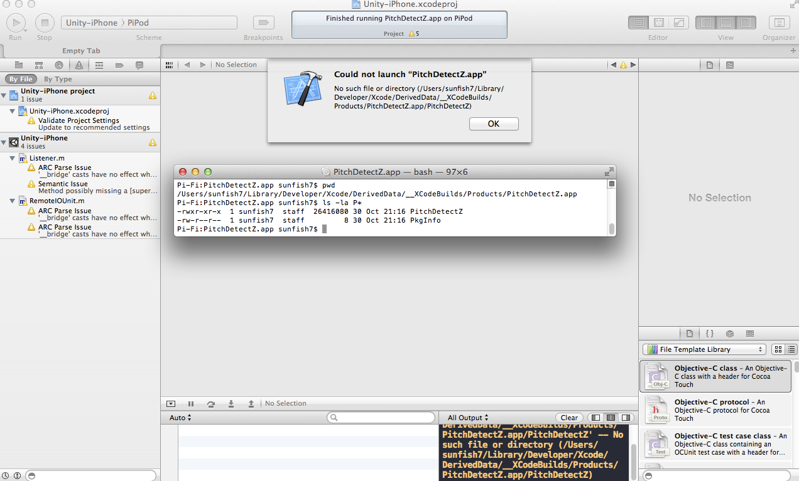Add a new tab with plus button
The image size is (799, 481).
coord(793,51)
